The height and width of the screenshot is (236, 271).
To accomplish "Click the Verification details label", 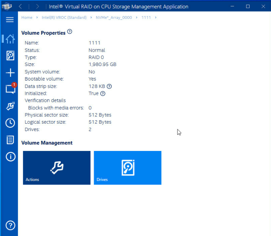I will point(45,100).
